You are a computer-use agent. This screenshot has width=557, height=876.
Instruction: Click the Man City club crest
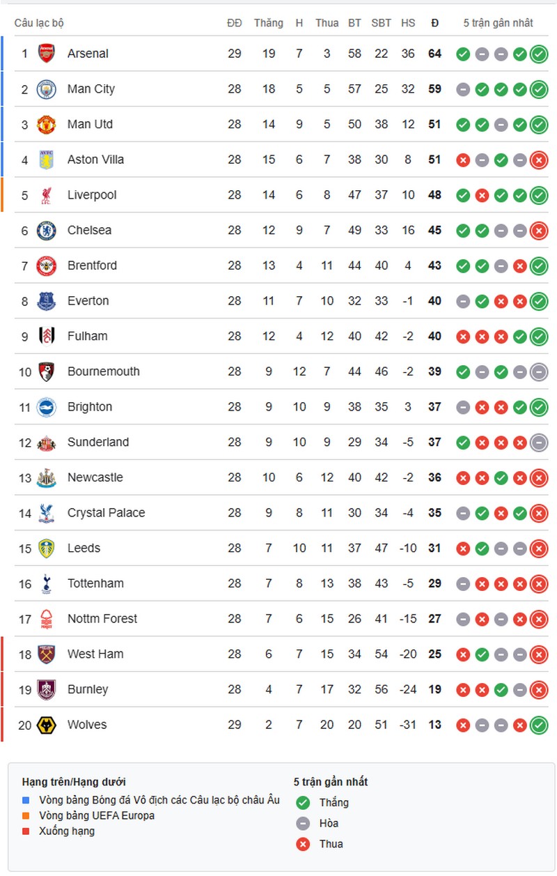pyautogui.click(x=47, y=89)
